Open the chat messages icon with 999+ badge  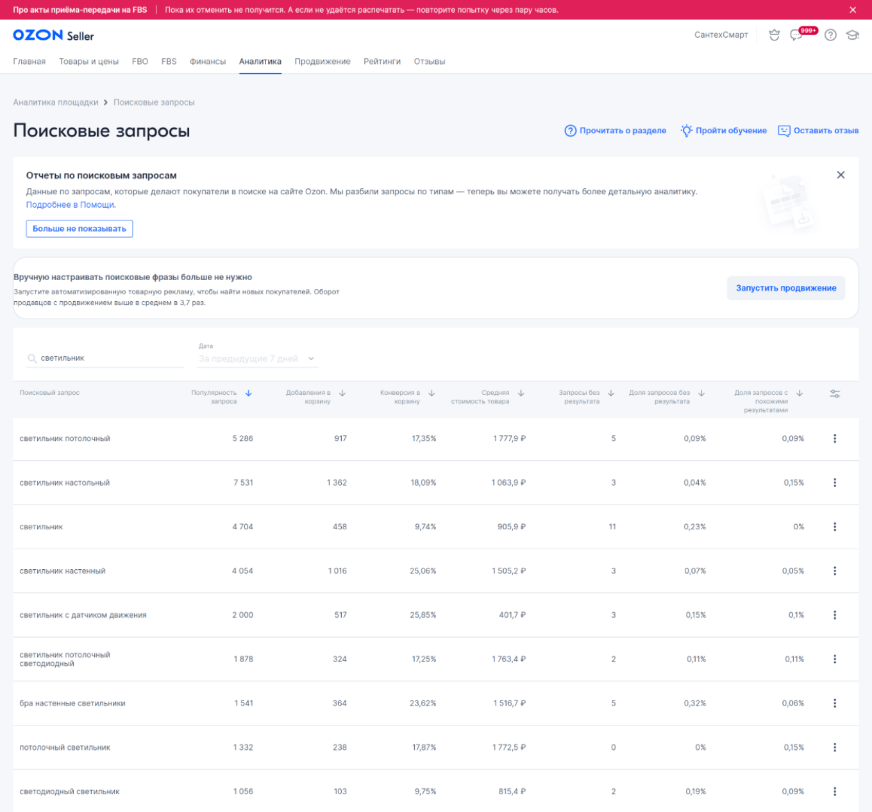797,35
